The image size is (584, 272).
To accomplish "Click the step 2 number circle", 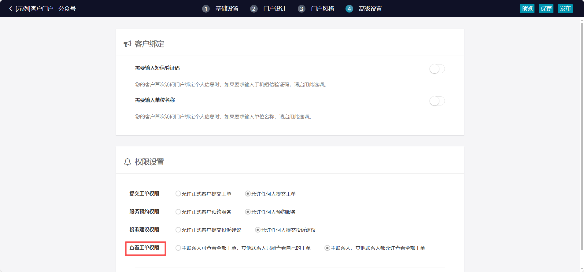I will pyautogui.click(x=253, y=9).
